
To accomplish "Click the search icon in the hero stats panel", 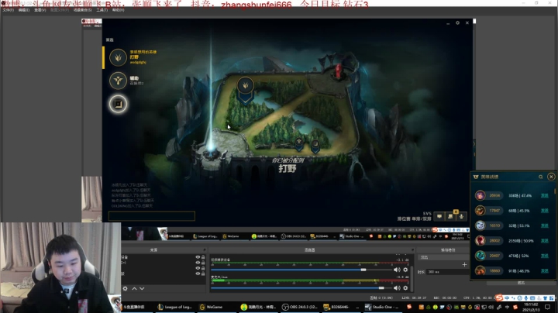I will [x=541, y=177].
